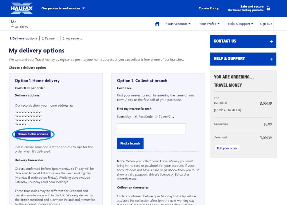Open the Cookie Policy link
This screenshot has height=205, width=287.
tap(209, 8)
